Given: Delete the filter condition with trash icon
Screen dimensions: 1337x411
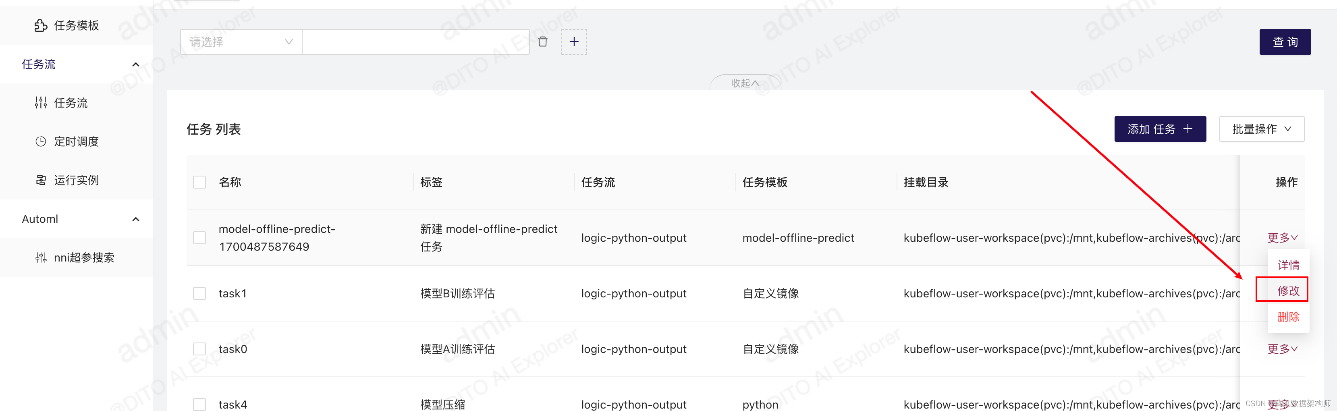Looking at the screenshot, I should [x=542, y=42].
